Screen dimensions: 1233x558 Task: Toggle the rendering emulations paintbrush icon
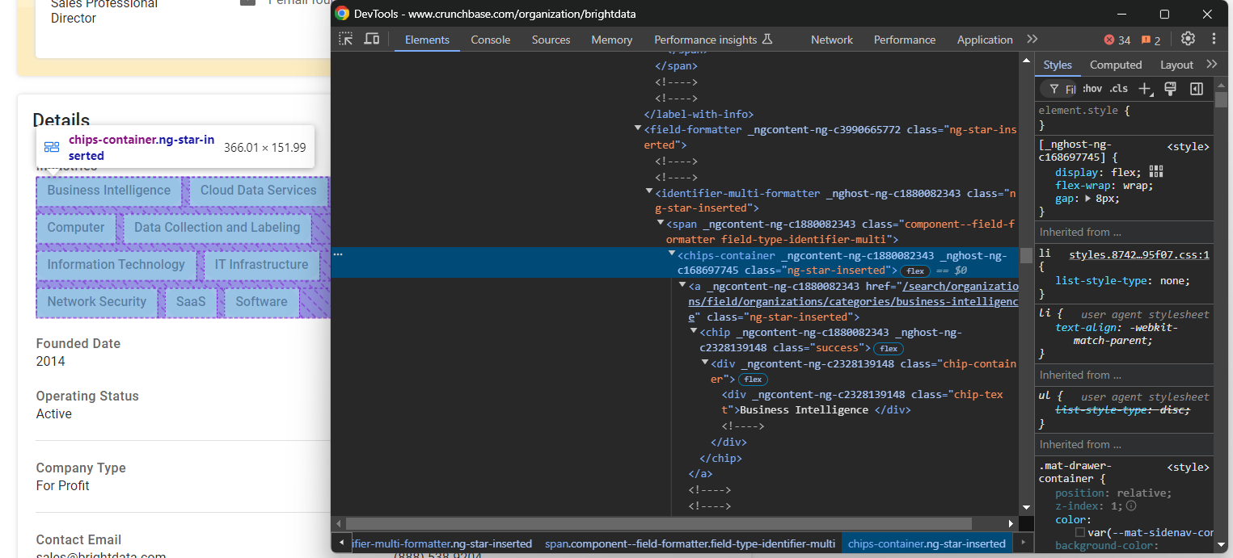(x=1170, y=89)
